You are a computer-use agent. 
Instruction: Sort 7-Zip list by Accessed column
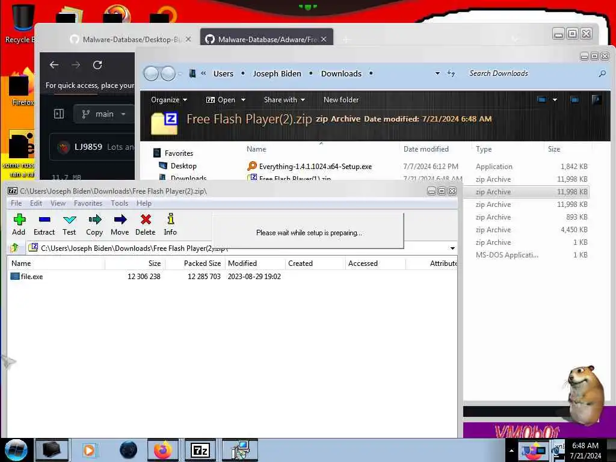[375, 263]
